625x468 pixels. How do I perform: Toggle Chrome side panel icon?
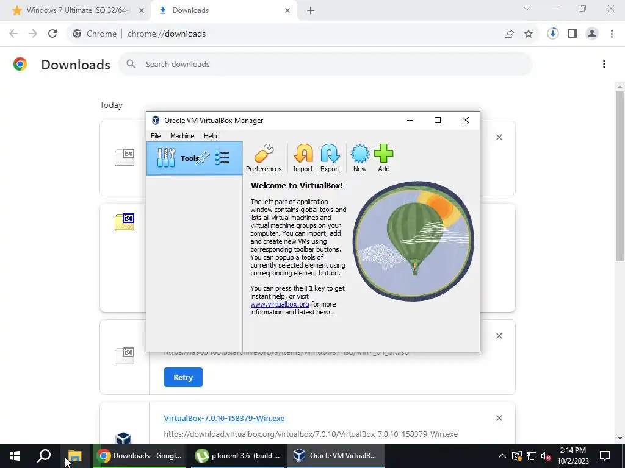(x=573, y=34)
